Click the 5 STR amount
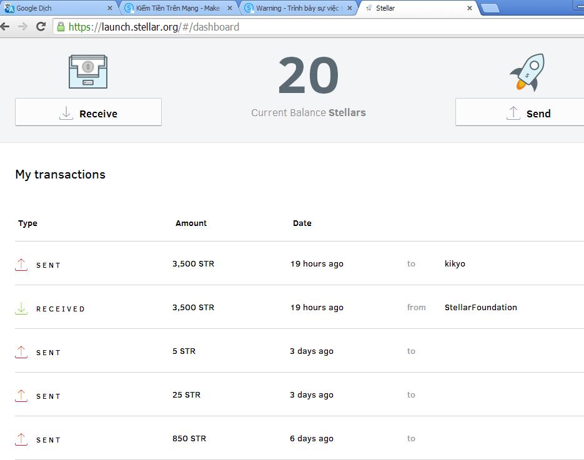The height and width of the screenshot is (460, 584). [x=184, y=351]
